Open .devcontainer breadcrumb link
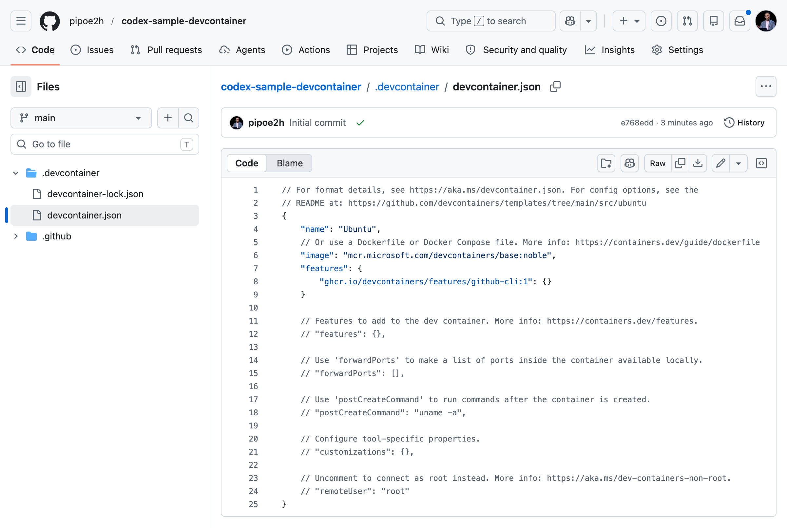This screenshot has height=528, width=787. (x=407, y=87)
